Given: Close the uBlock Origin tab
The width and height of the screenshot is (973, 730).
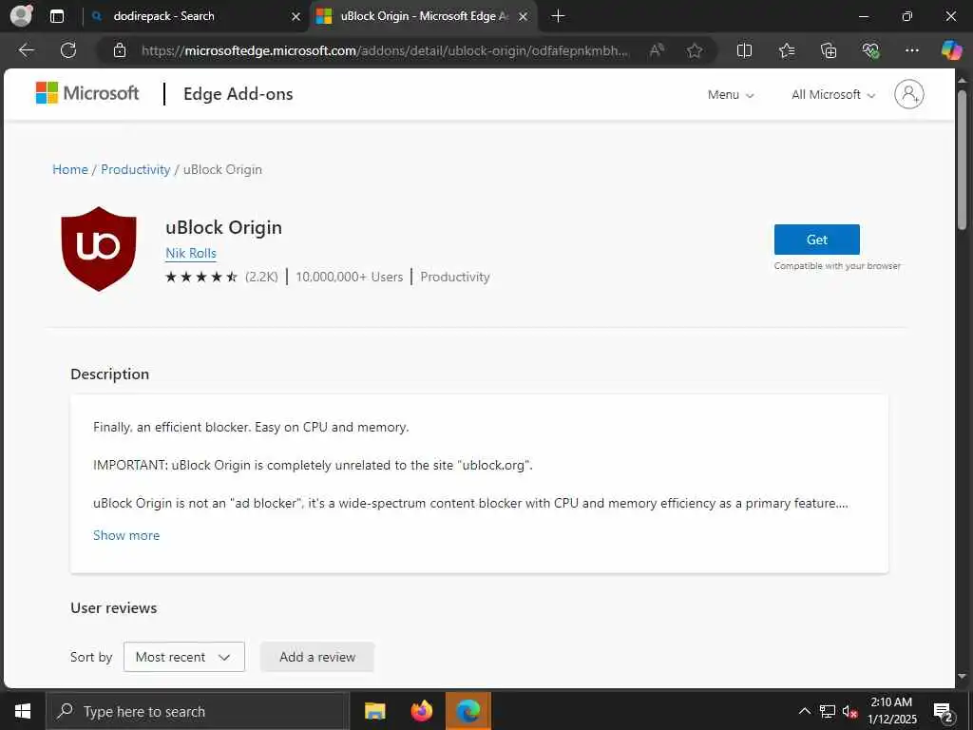Looking at the screenshot, I should pos(524,17).
